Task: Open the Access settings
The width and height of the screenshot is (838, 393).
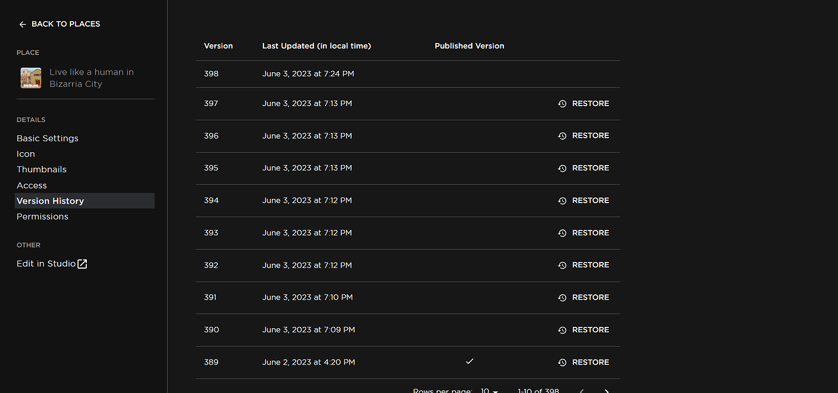Action: (x=32, y=186)
